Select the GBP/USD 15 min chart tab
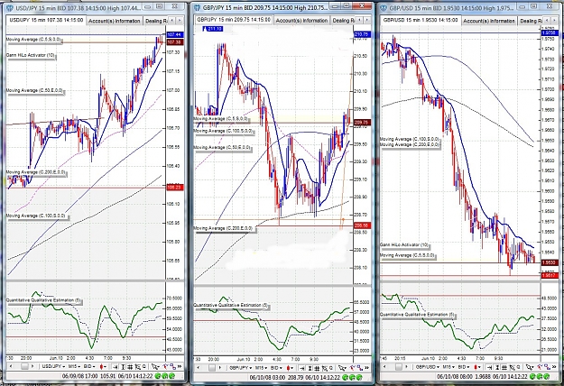 pyautogui.click(x=421, y=20)
